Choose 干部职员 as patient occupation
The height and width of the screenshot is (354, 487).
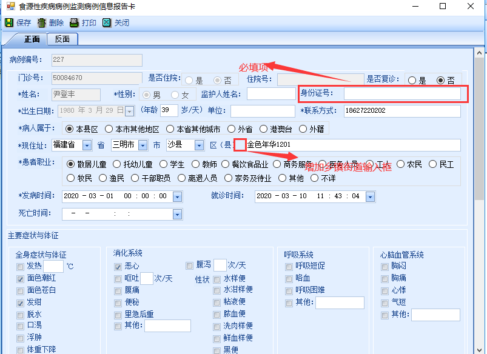(x=135, y=178)
